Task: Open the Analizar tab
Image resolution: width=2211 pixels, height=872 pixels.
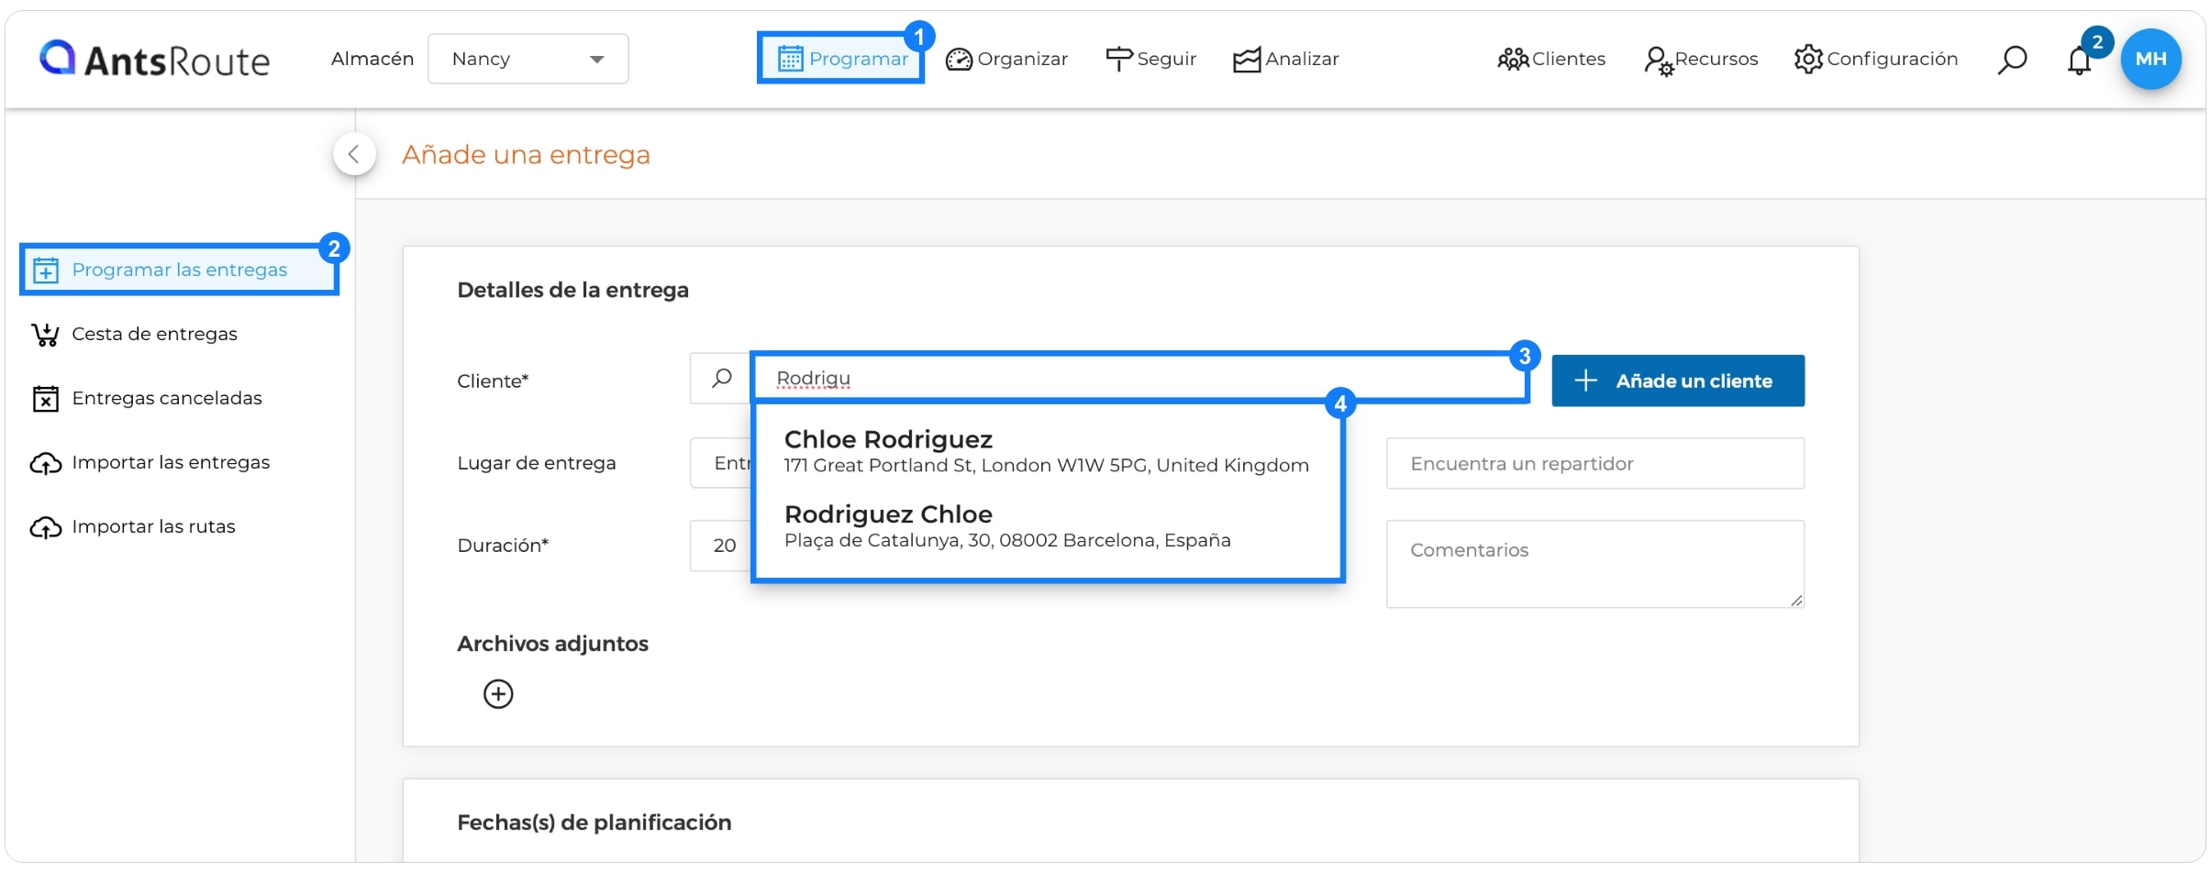Action: click(x=1285, y=59)
